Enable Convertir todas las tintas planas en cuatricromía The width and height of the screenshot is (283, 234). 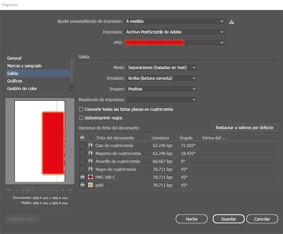tap(81, 109)
